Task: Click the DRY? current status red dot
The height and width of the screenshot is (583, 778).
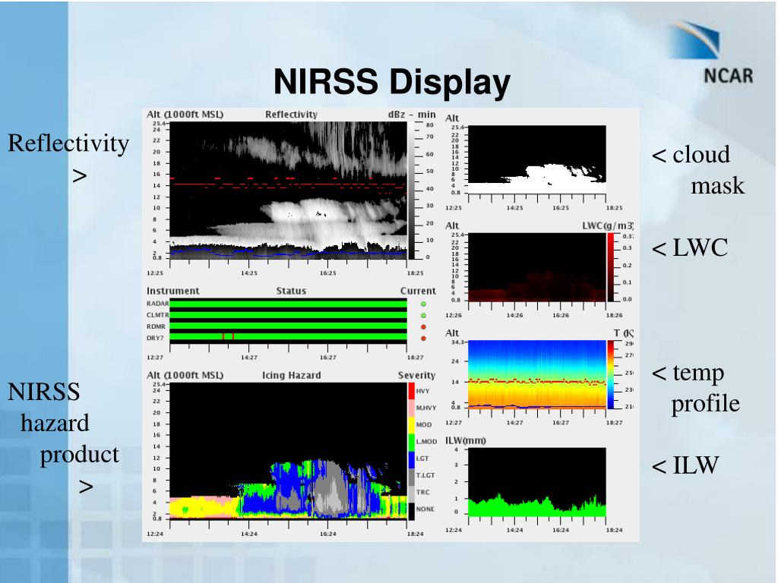Action: 423,338
